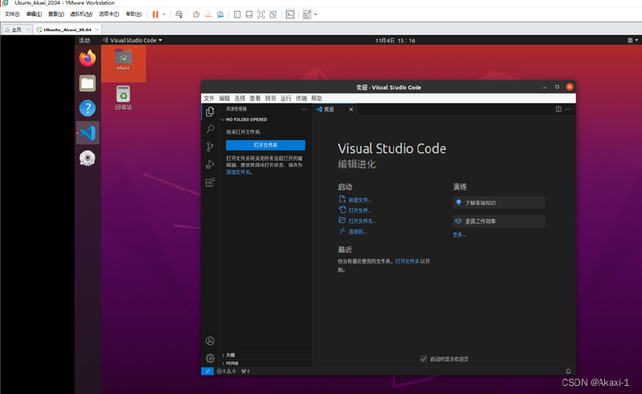Open the 帮助 menu in VS Code

coord(316,98)
